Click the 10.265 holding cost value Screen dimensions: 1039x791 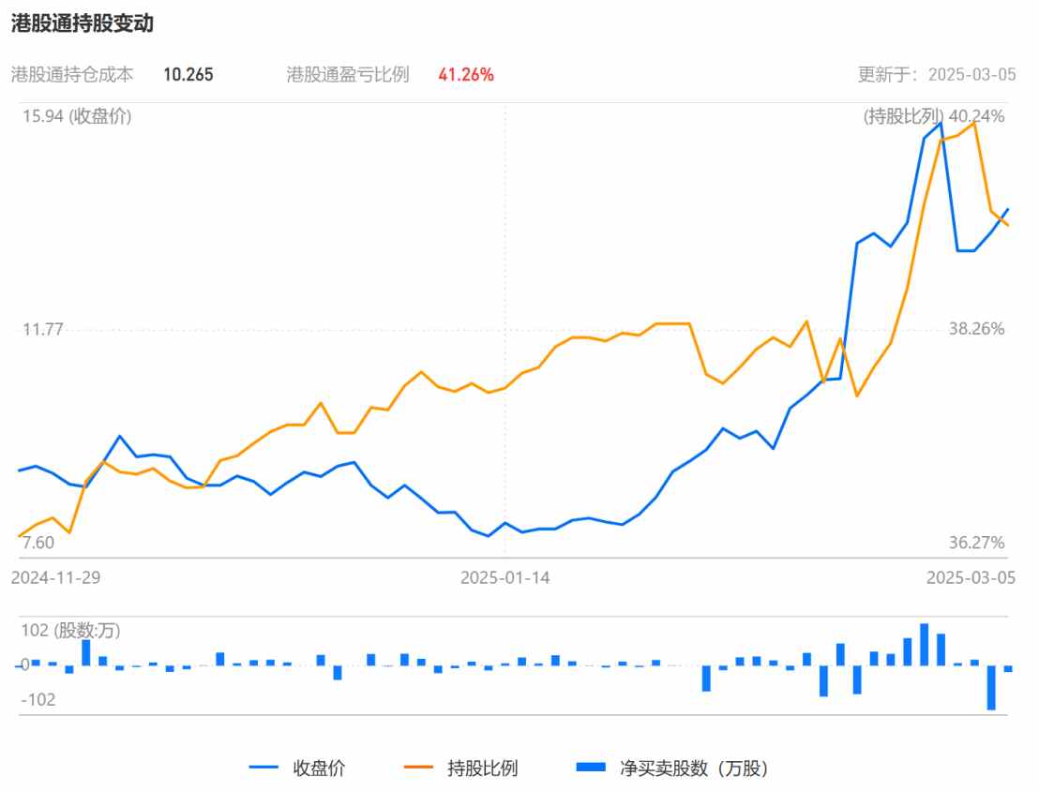click(188, 75)
